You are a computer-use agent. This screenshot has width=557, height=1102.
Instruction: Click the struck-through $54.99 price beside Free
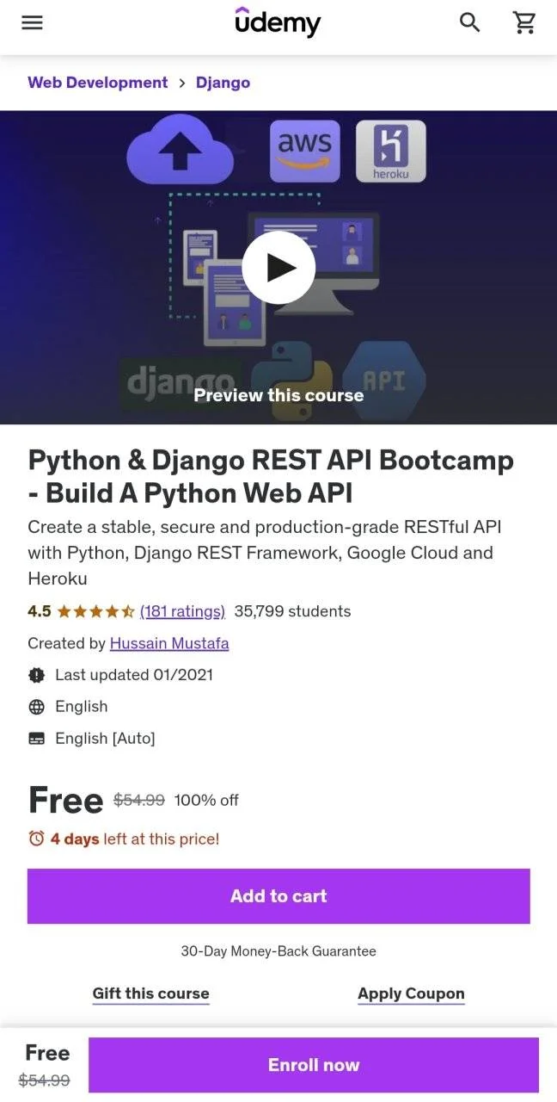(139, 800)
